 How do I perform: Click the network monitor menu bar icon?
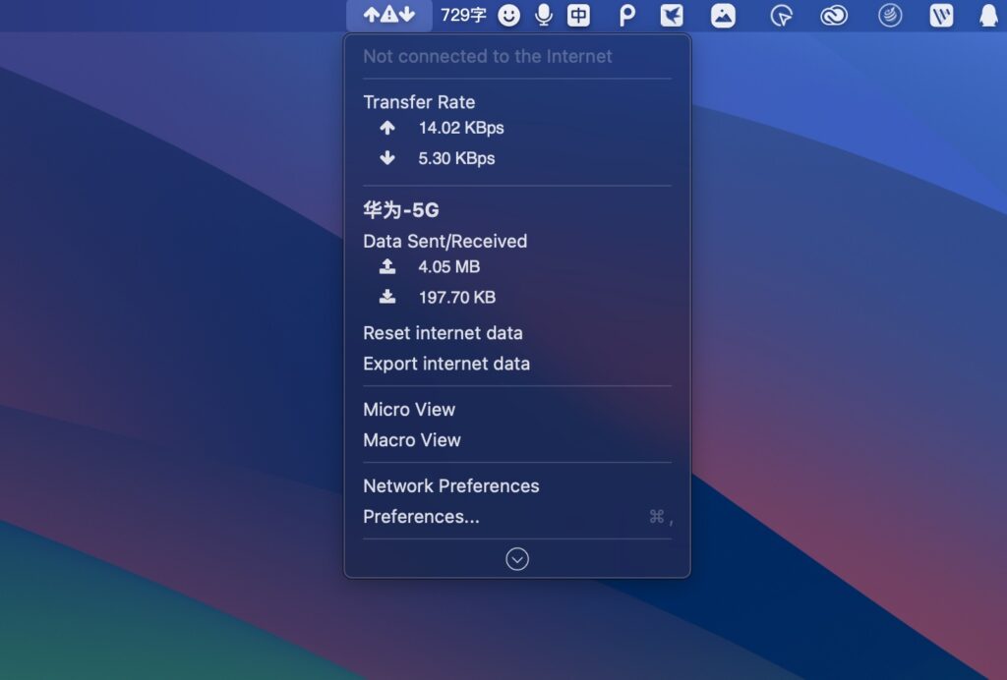[x=388, y=15]
